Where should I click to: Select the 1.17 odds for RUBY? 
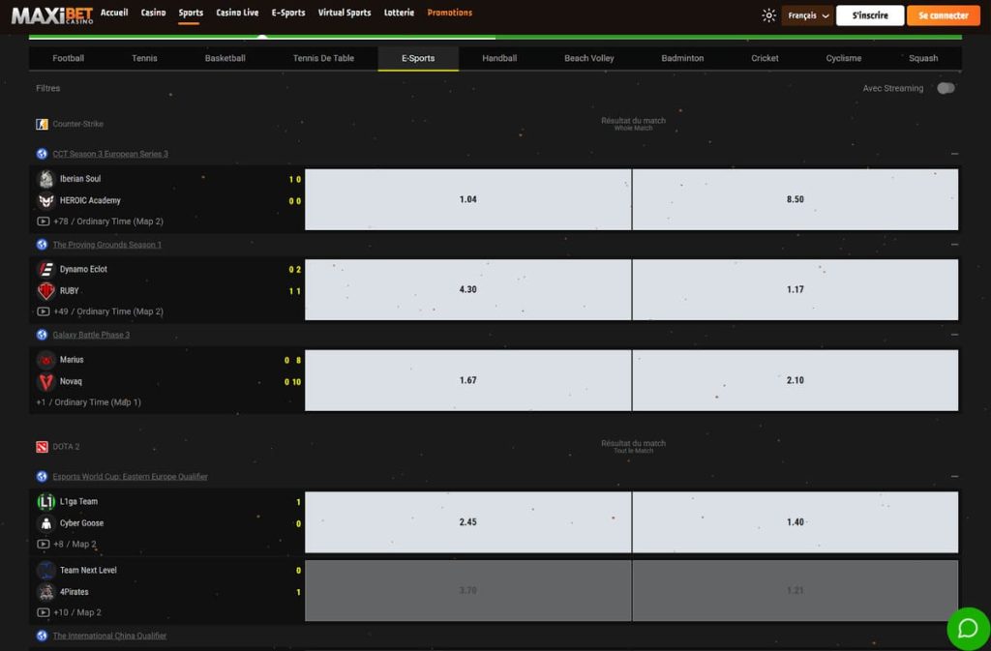coord(796,290)
